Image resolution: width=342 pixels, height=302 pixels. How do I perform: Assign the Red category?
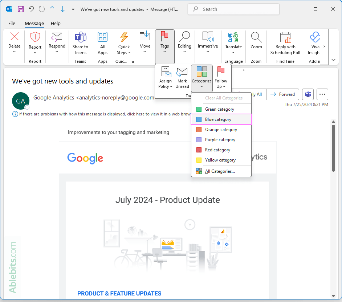(218, 150)
